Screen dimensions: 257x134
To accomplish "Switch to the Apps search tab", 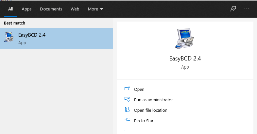I will point(26,9).
